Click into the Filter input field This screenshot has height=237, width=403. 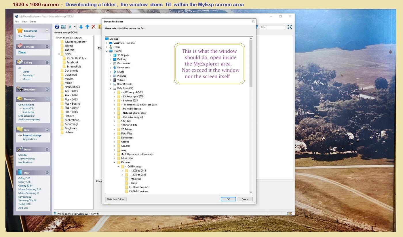tap(272, 27)
